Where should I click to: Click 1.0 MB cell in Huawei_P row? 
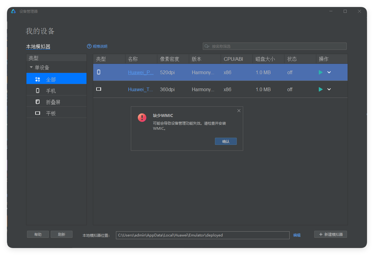pos(263,72)
